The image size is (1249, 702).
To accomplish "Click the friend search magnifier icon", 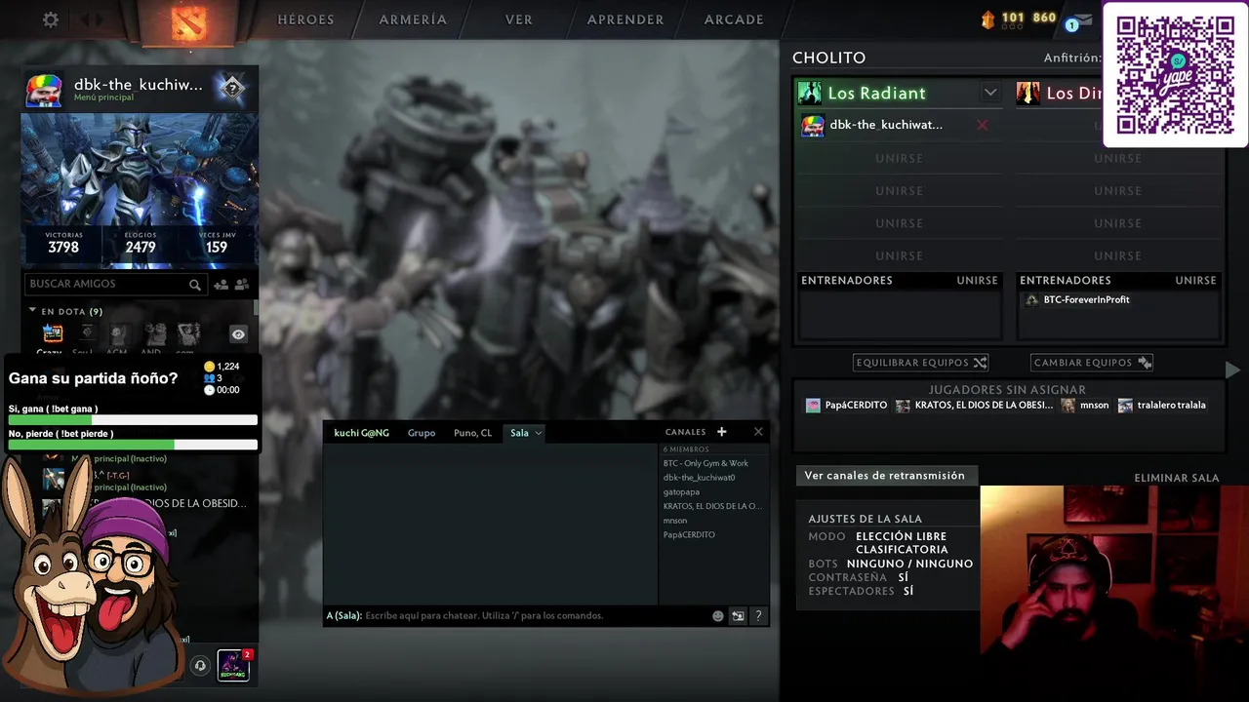I will (x=195, y=285).
